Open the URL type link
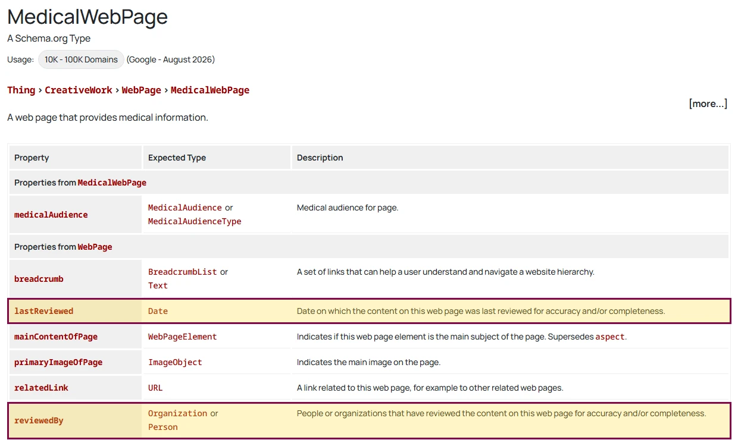Screen dimensions: 738x440 [155, 388]
